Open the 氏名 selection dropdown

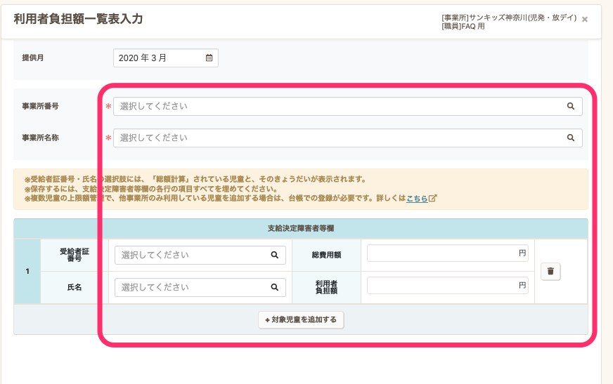pos(193,287)
